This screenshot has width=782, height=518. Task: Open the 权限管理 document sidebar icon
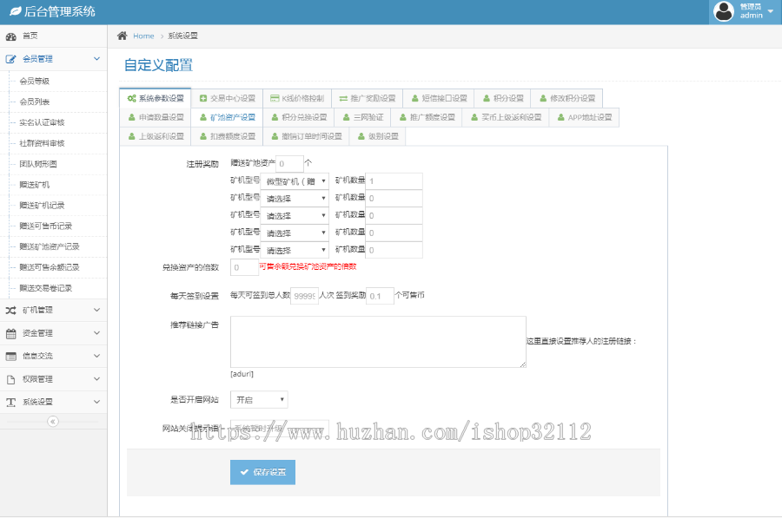coord(10,379)
